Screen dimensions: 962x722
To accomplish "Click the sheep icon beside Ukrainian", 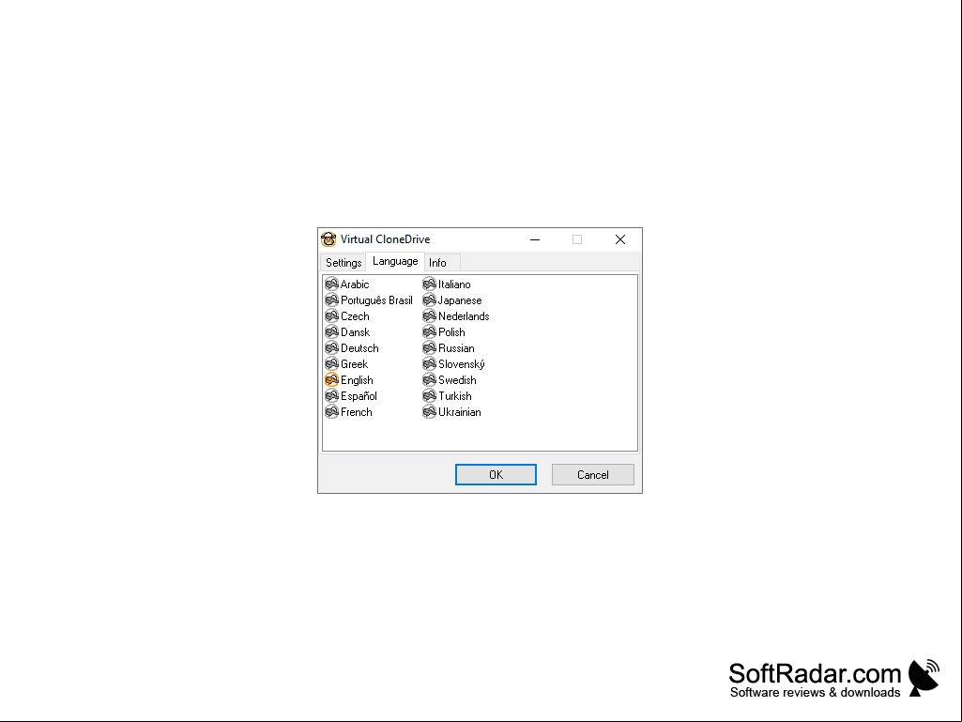I will (x=430, y=411).
